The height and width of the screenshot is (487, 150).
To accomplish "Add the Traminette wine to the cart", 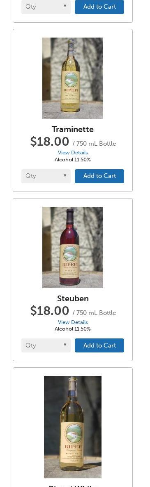I will tap(99, 176).
